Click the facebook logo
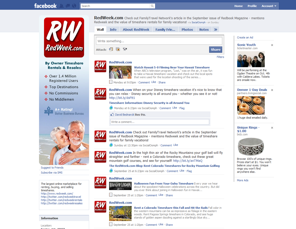The width and height of the screenshot is (296, 229). point(45,6)
